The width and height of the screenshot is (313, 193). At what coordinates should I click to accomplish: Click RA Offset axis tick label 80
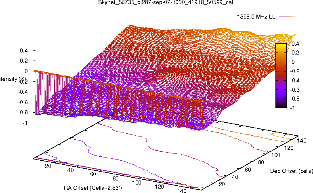pos(116,178)
